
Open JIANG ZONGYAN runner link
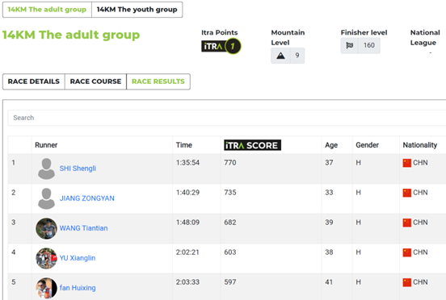pyautogui.click(x=87, y=198)
